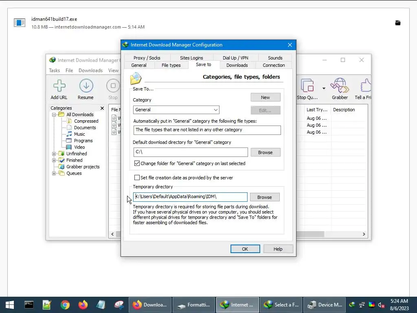Viewport: 417px width, 313px height.
Task: Click the Help button
Action: 278,249
